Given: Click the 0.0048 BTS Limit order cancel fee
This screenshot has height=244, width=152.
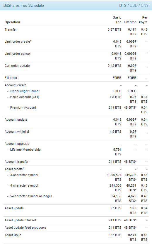Looking at the screenshot, I should (x=116, y=56).
